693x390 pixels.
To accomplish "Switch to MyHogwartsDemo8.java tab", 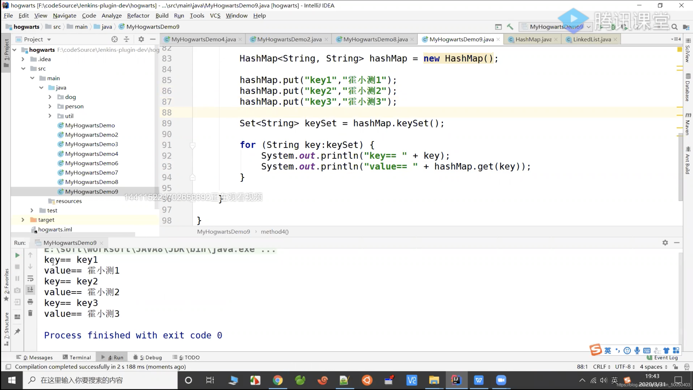I will point(375,39).
